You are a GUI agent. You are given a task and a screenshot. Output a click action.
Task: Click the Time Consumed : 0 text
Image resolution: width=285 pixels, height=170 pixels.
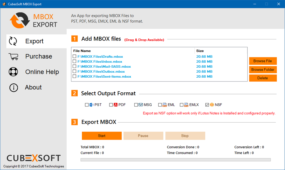[x=182, y=153]
